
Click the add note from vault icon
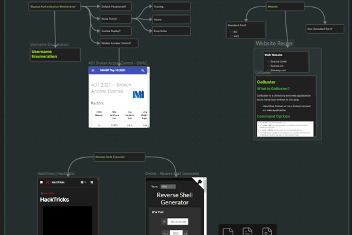pos(248,232)
